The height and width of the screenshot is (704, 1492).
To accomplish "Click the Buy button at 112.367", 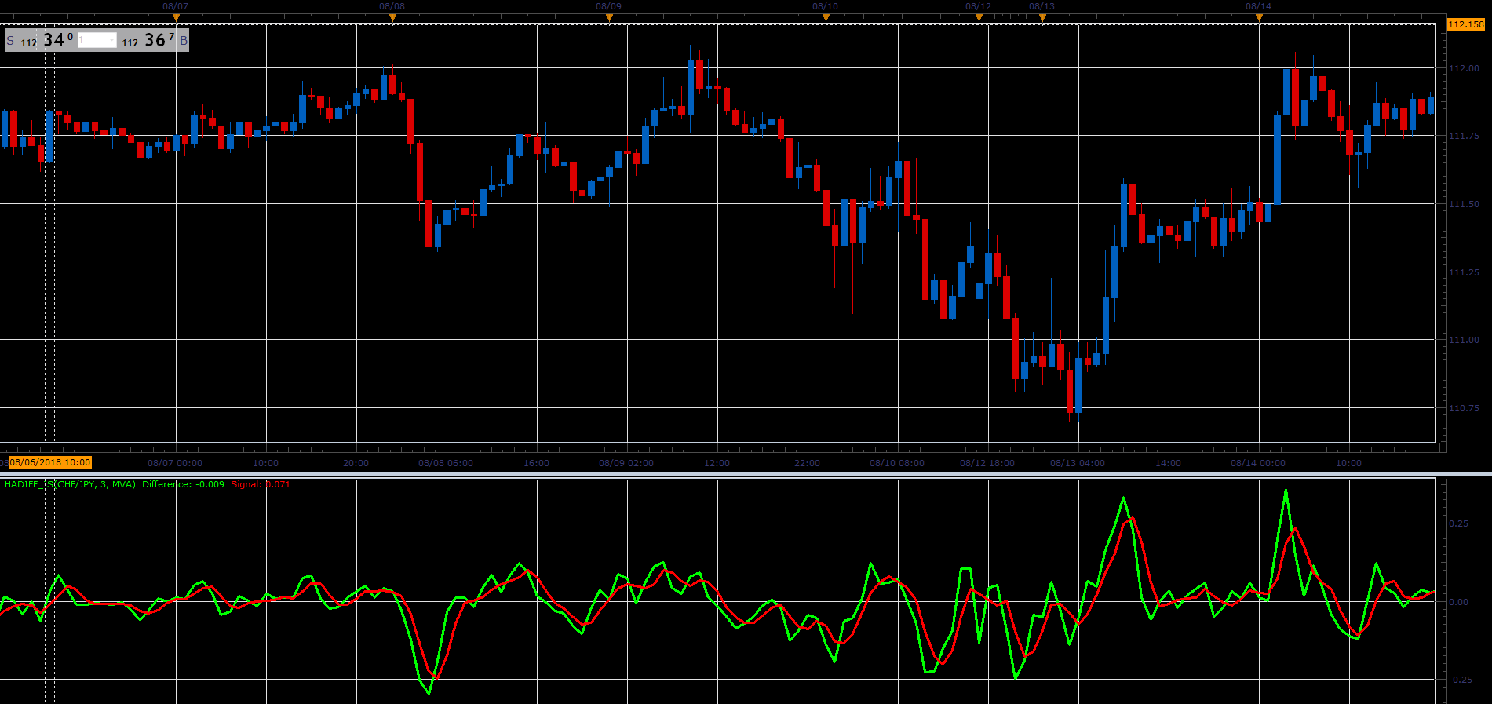I will pos(154,40).
